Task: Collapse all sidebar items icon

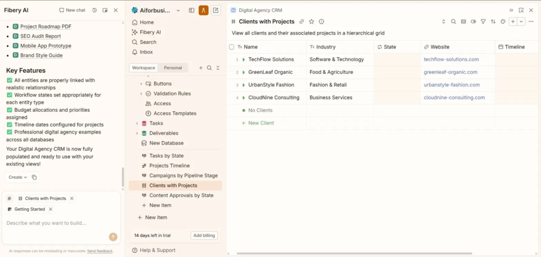Action: click(x=218, y=68)
